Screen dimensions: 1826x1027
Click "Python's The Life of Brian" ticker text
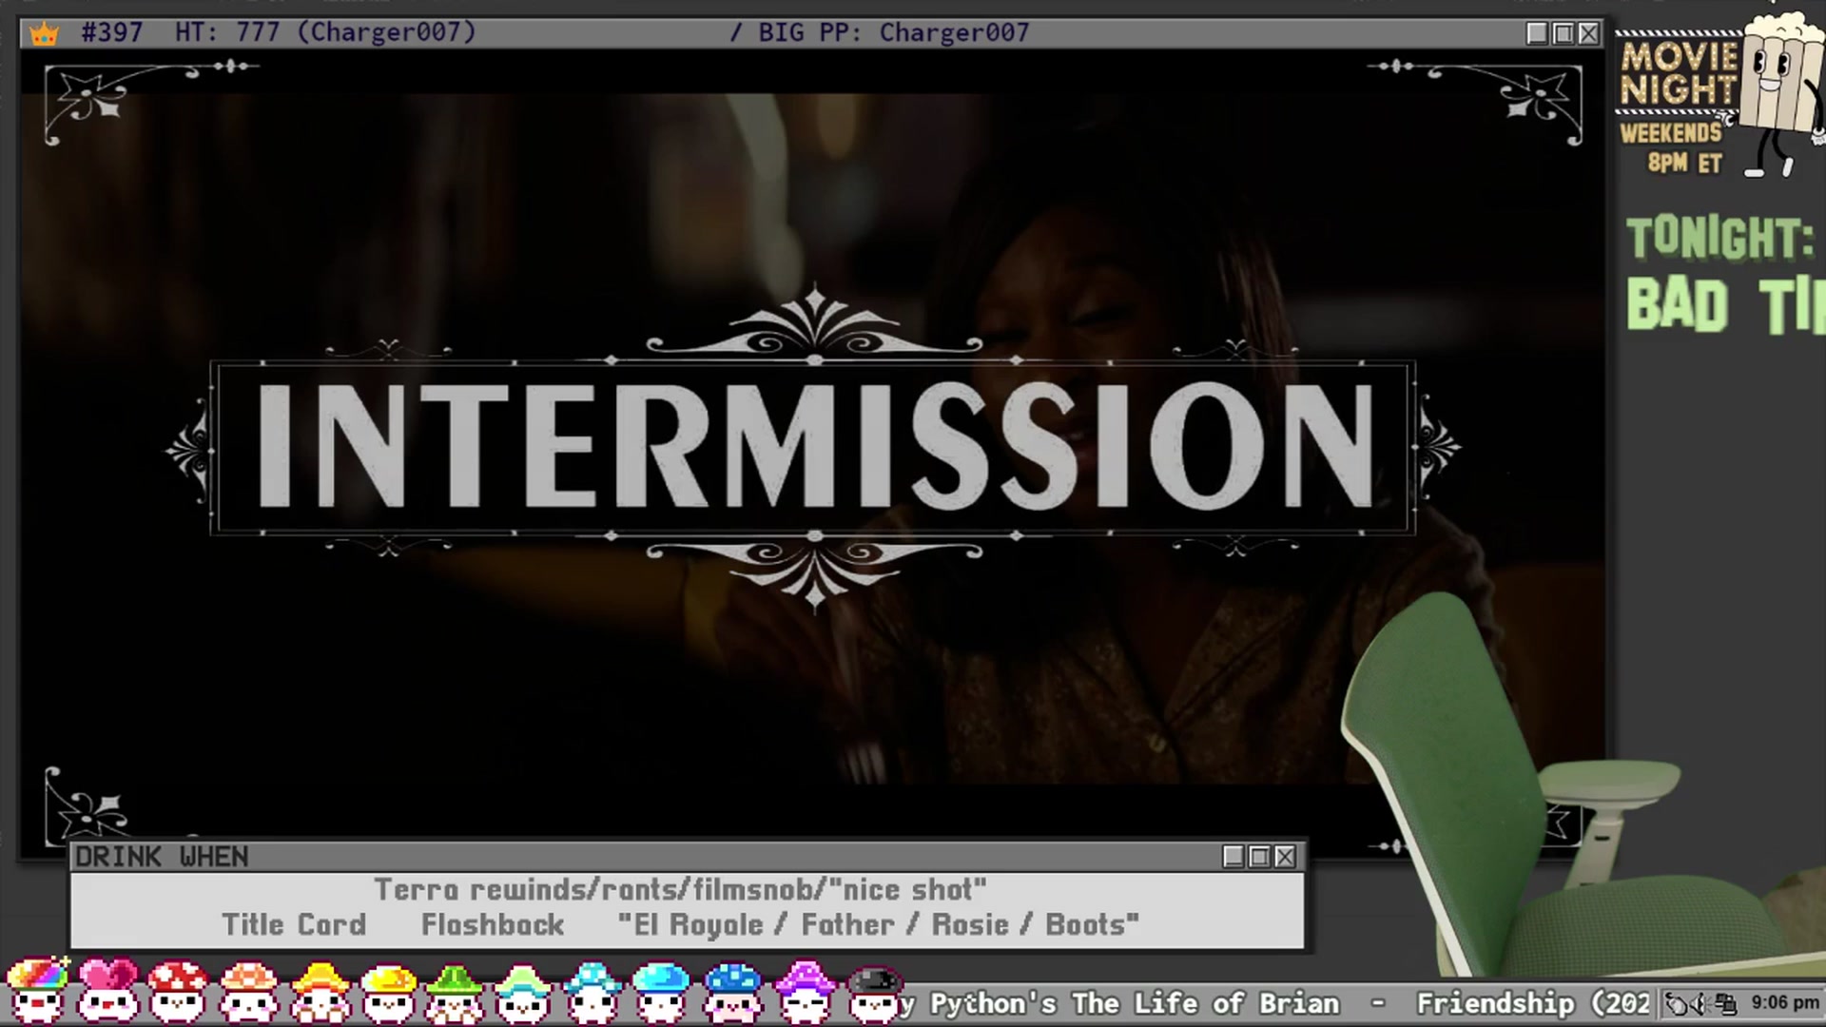1135,1003
